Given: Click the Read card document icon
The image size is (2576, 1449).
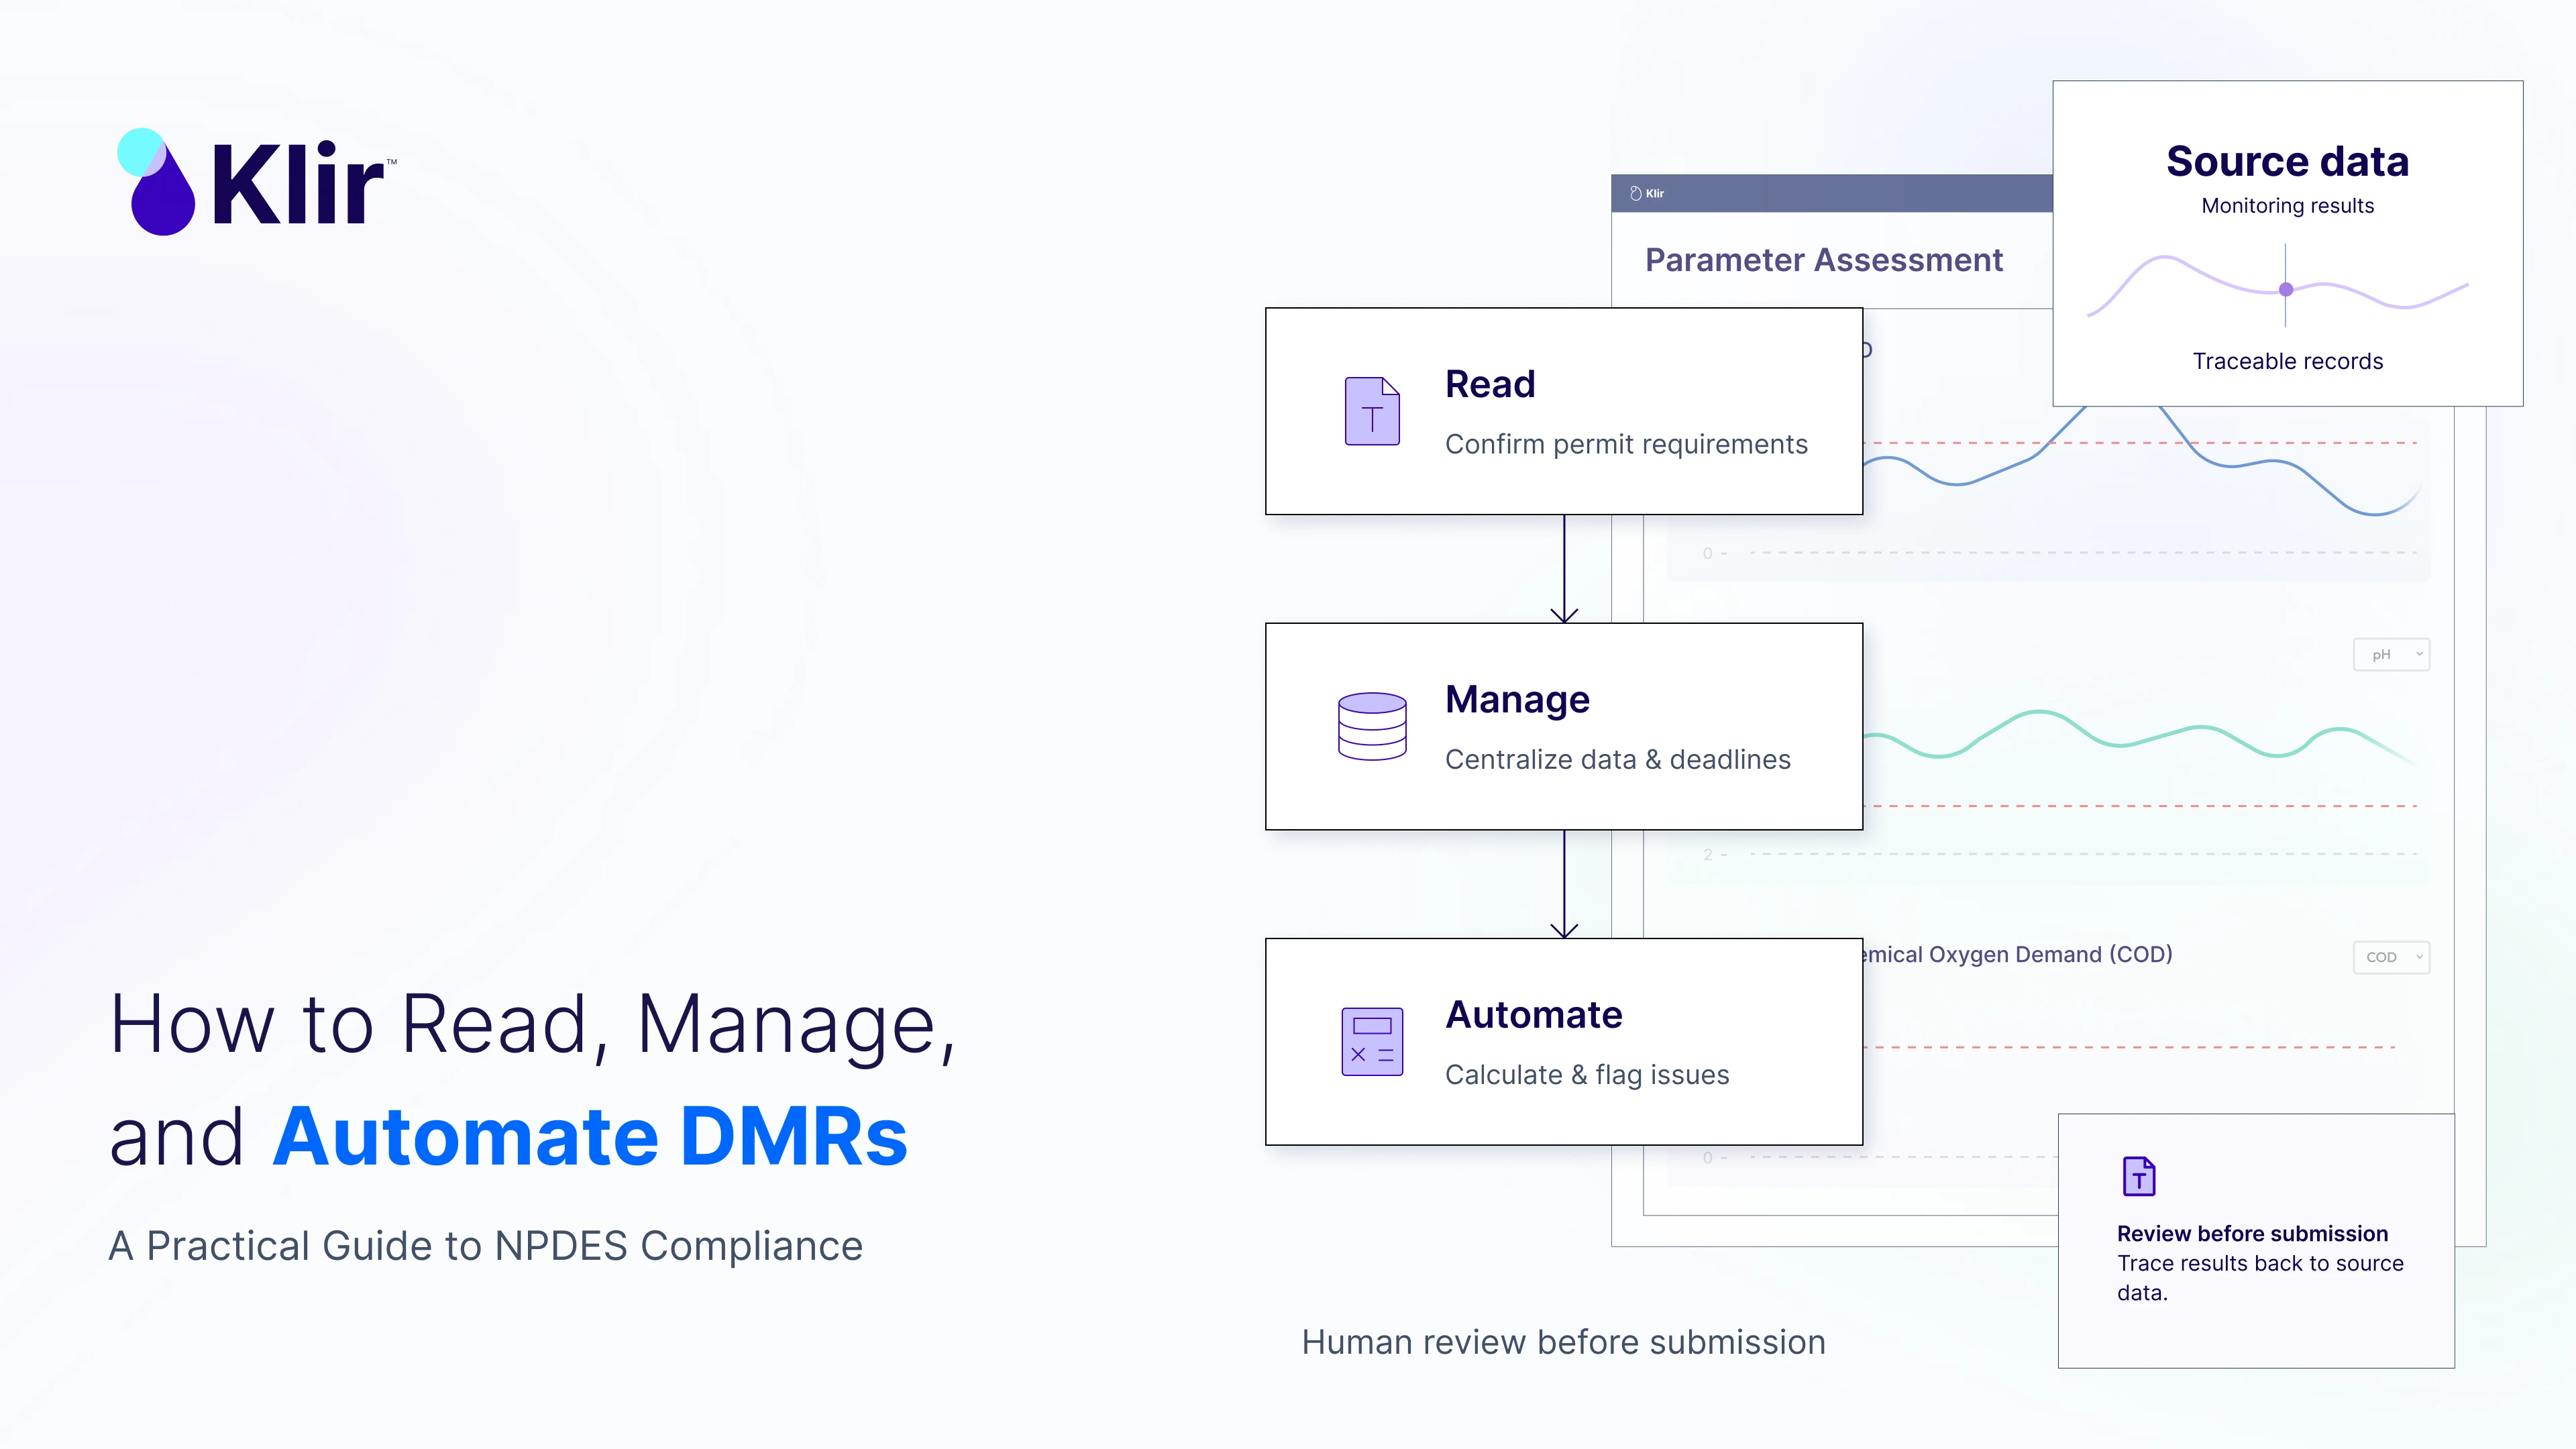Looking at the screenshot, I should pyautogui.click(x=1372, y=411).
